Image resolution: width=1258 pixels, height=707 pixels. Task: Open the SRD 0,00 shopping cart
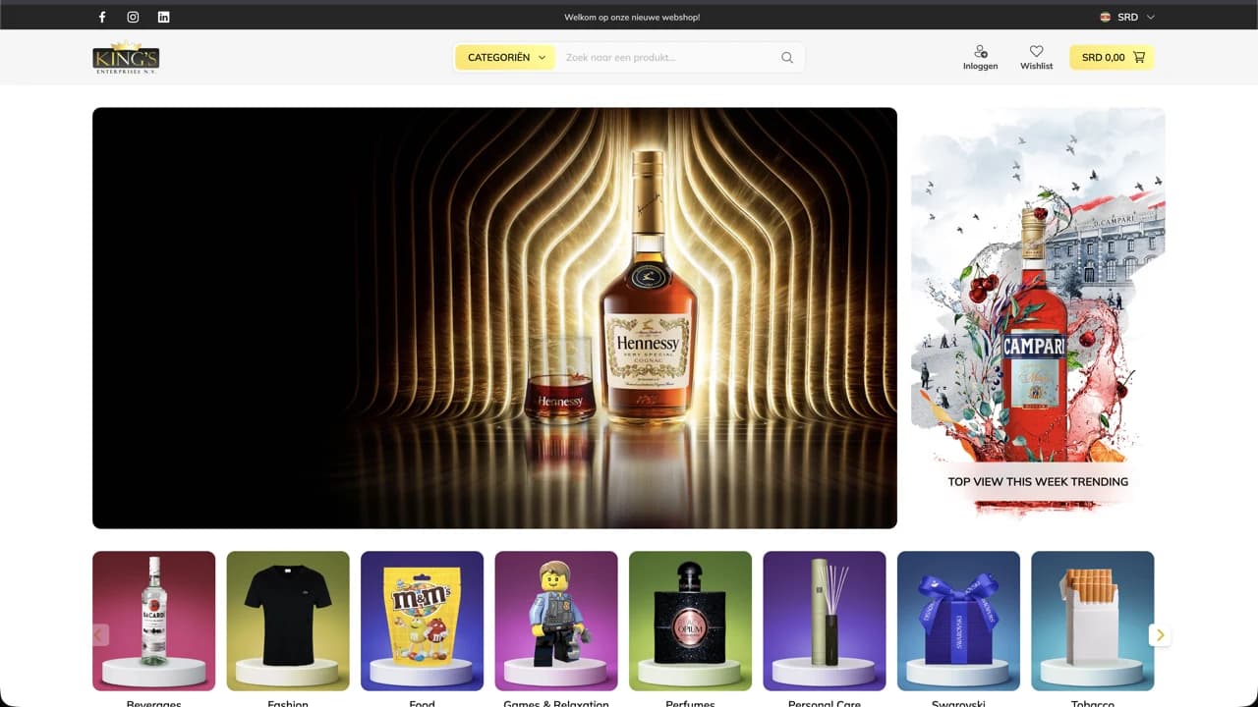1112,58
